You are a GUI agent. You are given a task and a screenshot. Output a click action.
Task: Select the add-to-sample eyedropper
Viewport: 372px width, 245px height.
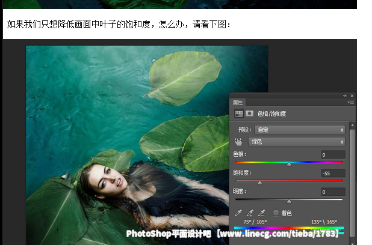click(x=250, y=213)
